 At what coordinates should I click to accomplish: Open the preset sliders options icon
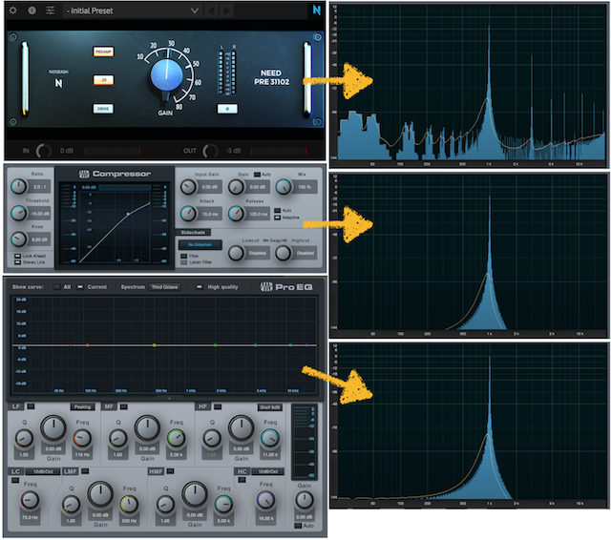click(51, 10)
